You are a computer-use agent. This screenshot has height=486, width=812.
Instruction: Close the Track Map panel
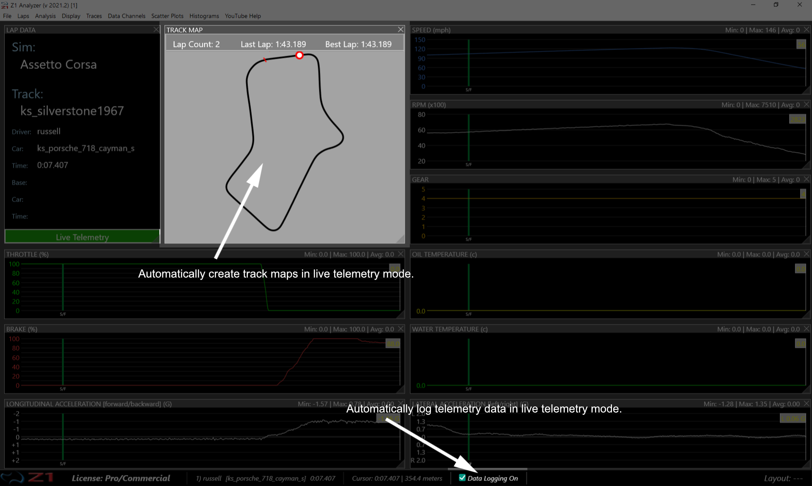tap(401, 30)
